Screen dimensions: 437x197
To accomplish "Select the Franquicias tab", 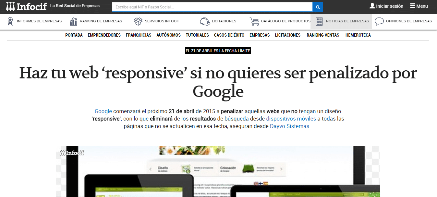I will point(139,35).
